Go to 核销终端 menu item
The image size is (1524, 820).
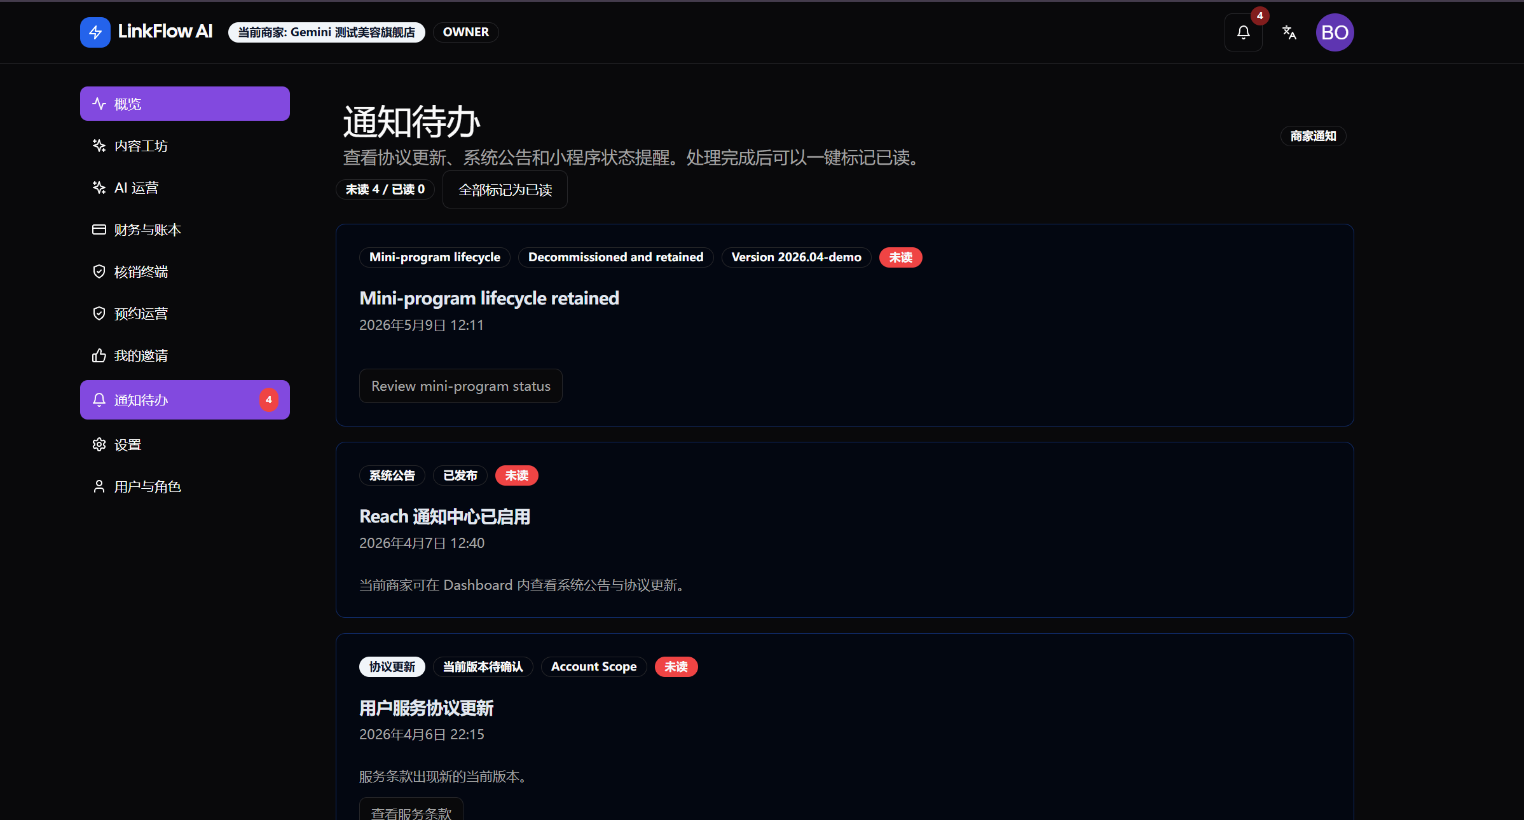tap(185, 271)
